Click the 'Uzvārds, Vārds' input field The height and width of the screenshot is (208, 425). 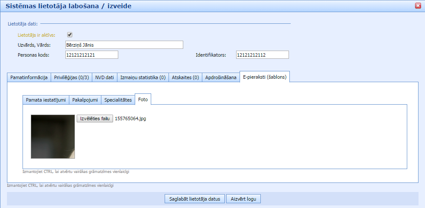[x=124, y=45]
